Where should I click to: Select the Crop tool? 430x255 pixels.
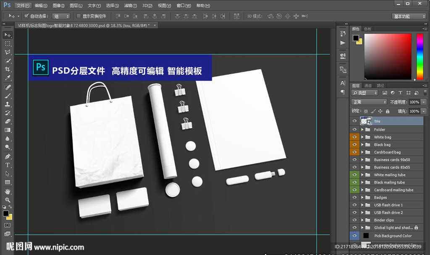click(x=8, y=69)
